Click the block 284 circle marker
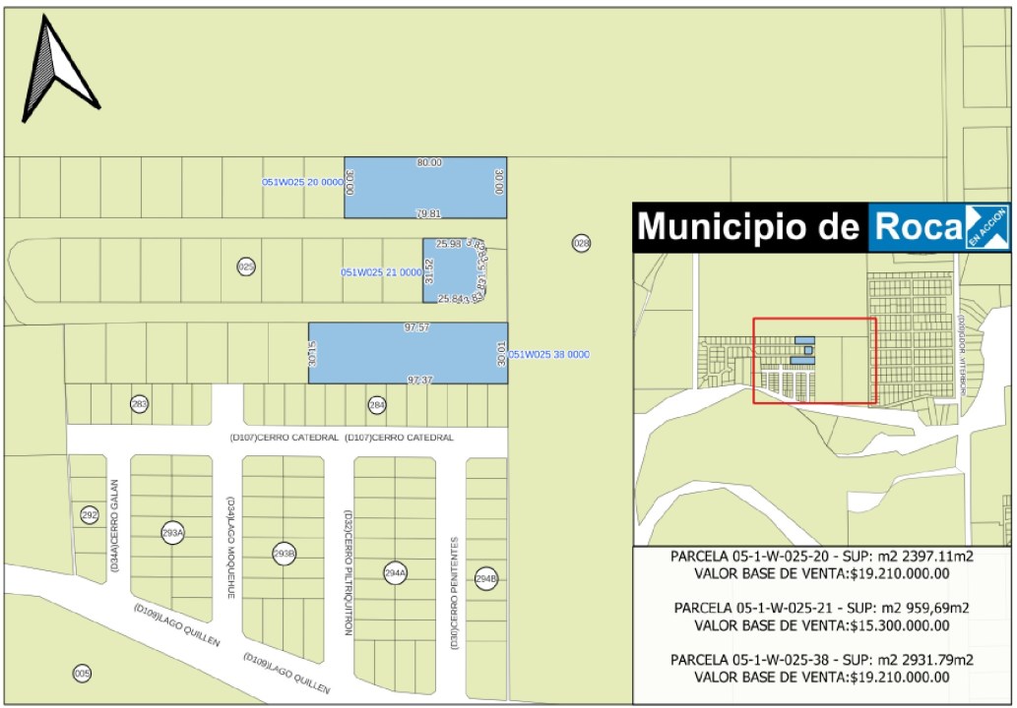Screen dimensions: 1017x708 click(x=376, y=404)
